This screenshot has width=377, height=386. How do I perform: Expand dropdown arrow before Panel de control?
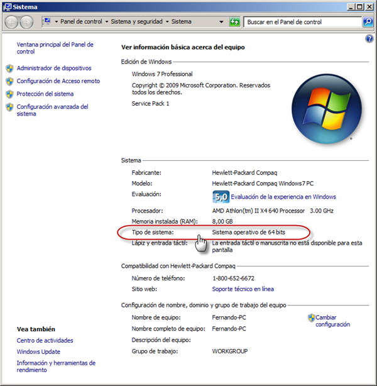[57, 22]
